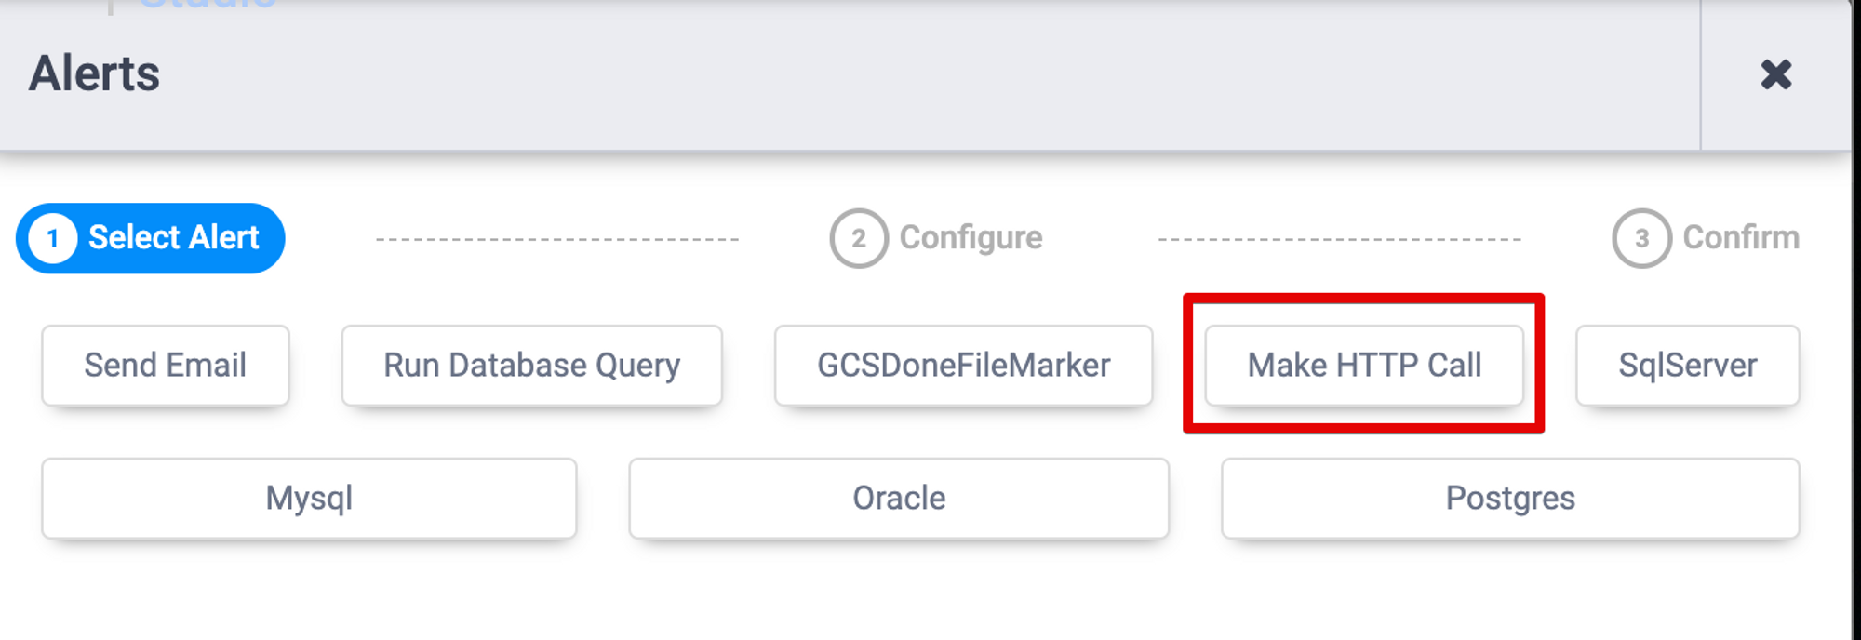Select the Make HTTP Call alert
The image size is (1861, 640).
point(1364,366)
